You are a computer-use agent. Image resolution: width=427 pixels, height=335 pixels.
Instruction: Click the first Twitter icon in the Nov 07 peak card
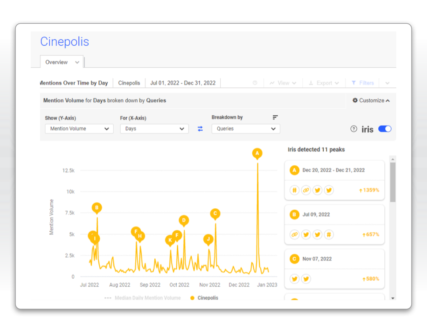click(294, 279)
